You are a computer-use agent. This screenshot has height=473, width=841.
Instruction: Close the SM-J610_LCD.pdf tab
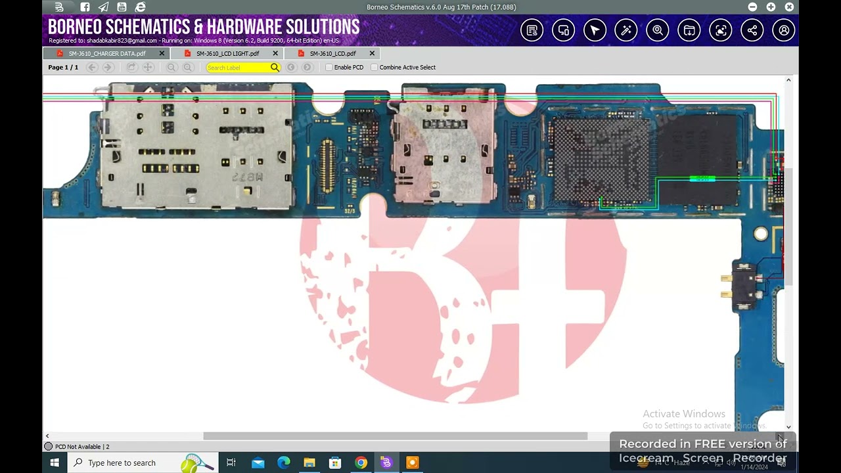(x=372, y=53)
